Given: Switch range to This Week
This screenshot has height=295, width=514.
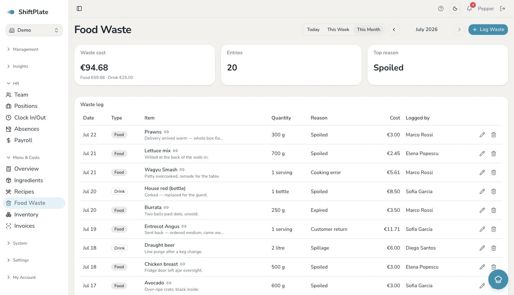Looking at the screenshot, I should click(338, 30).
